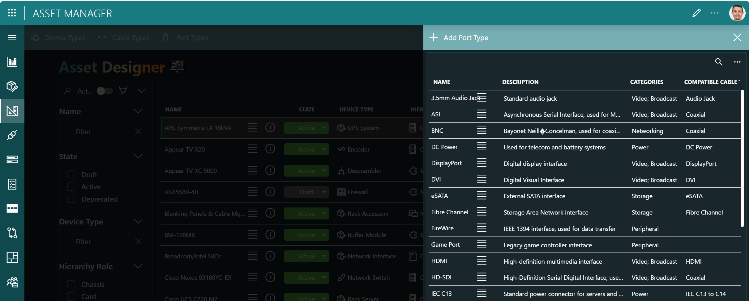
Task: Open row menu for BNC port type
Action: (481, 130)
